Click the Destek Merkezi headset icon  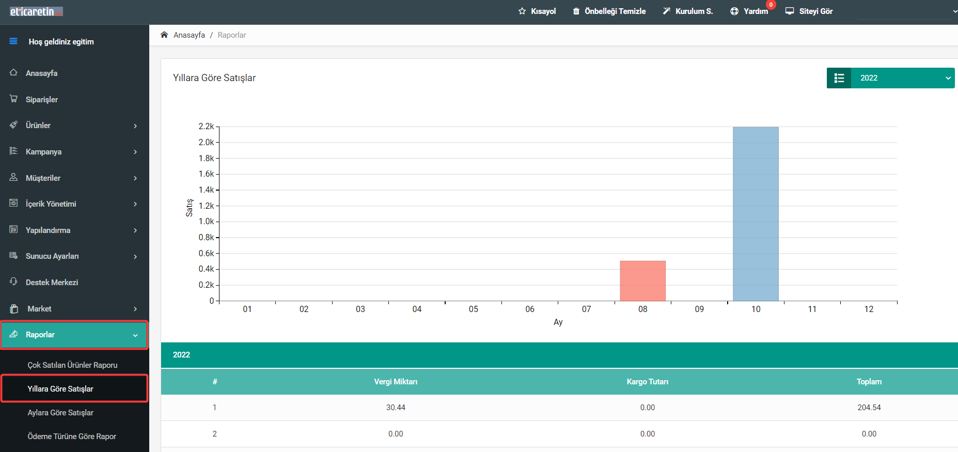[x=13, y=282]
